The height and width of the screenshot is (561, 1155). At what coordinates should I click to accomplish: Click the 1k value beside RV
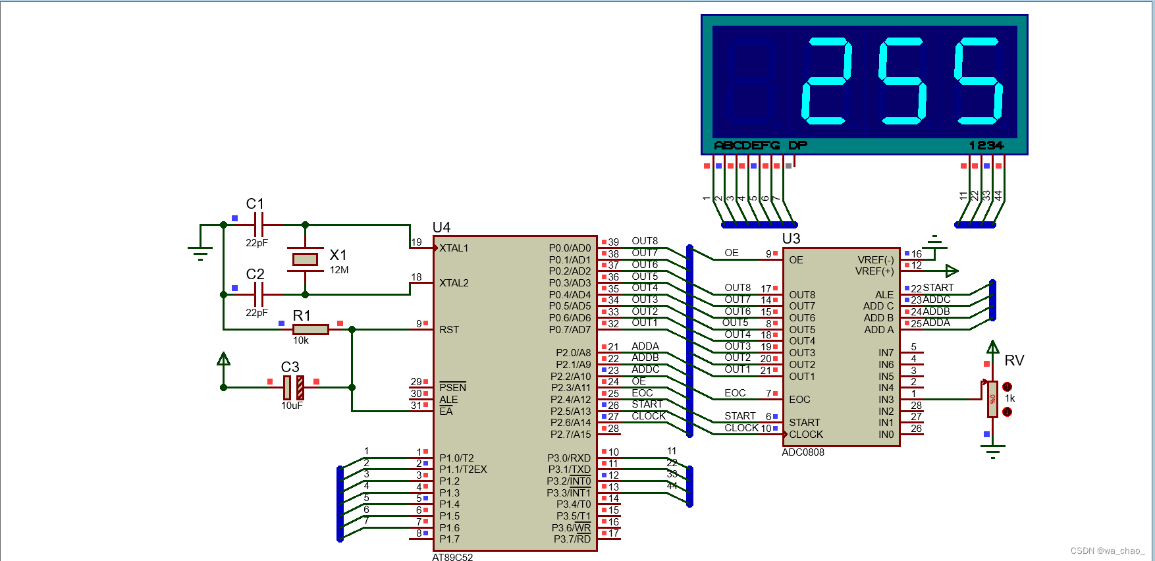click(x=1010, y=398)
